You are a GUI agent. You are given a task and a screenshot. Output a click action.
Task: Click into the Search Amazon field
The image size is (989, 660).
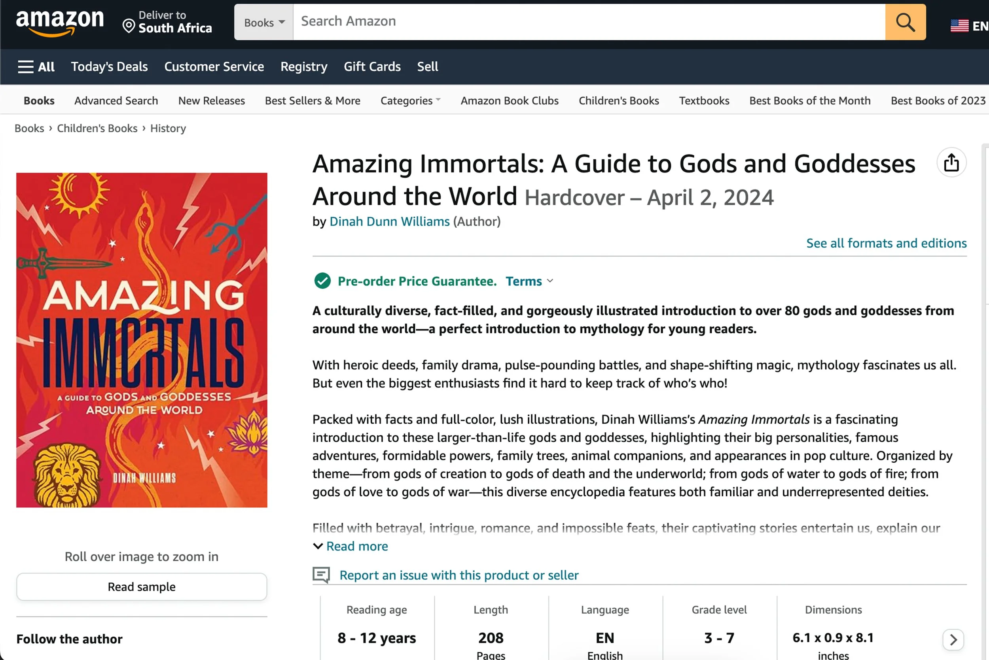coord(589,21)
